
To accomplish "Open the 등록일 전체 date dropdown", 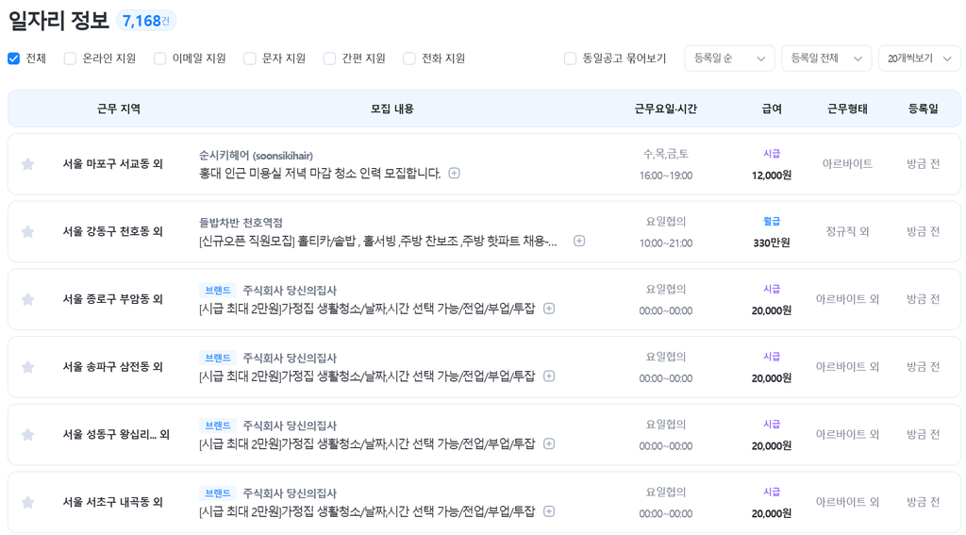I will pyautogui.click(x=826, y=59).
